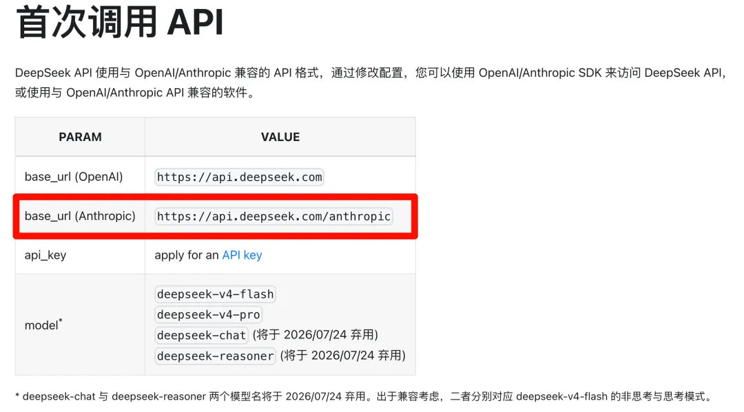
Task: Click the deepseek-v4-flash model name
Action: pyautogui.click(x=215, y=294)
